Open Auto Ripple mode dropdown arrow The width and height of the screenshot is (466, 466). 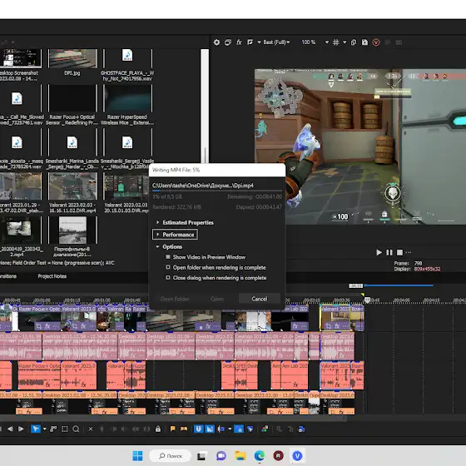(x=230, y=429)
